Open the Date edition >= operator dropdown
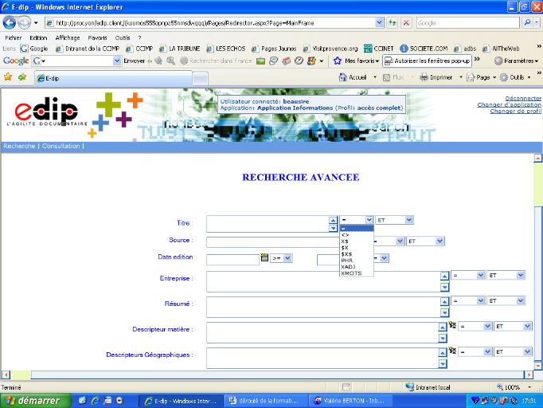The width and height of the screenshot is (543, 408). pyautogui.click(x=281, y=258)
